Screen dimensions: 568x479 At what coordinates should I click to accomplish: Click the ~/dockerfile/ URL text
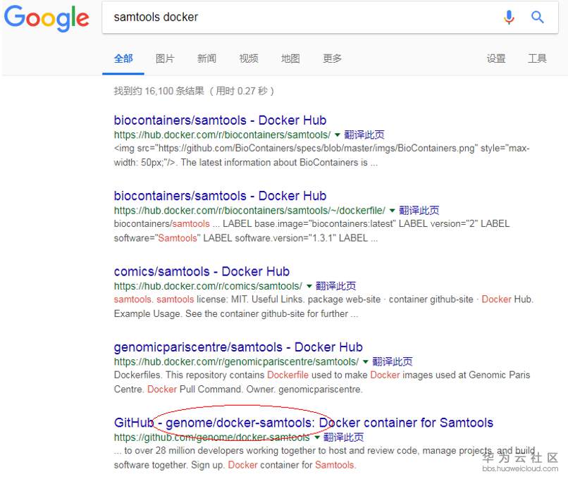pos(249,211)
